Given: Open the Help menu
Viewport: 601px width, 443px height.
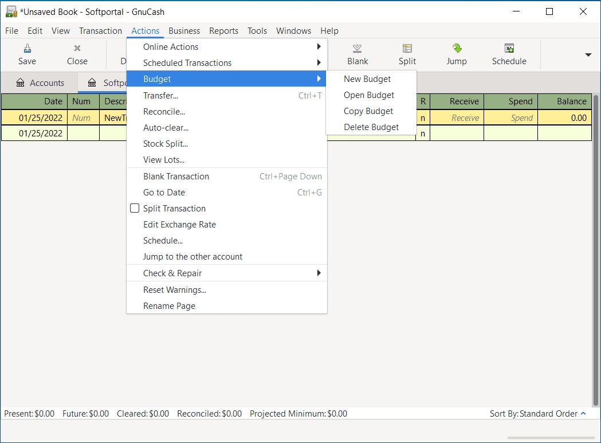Looking at the screenshot, I should pyautogui.click(x=329, y=31).
